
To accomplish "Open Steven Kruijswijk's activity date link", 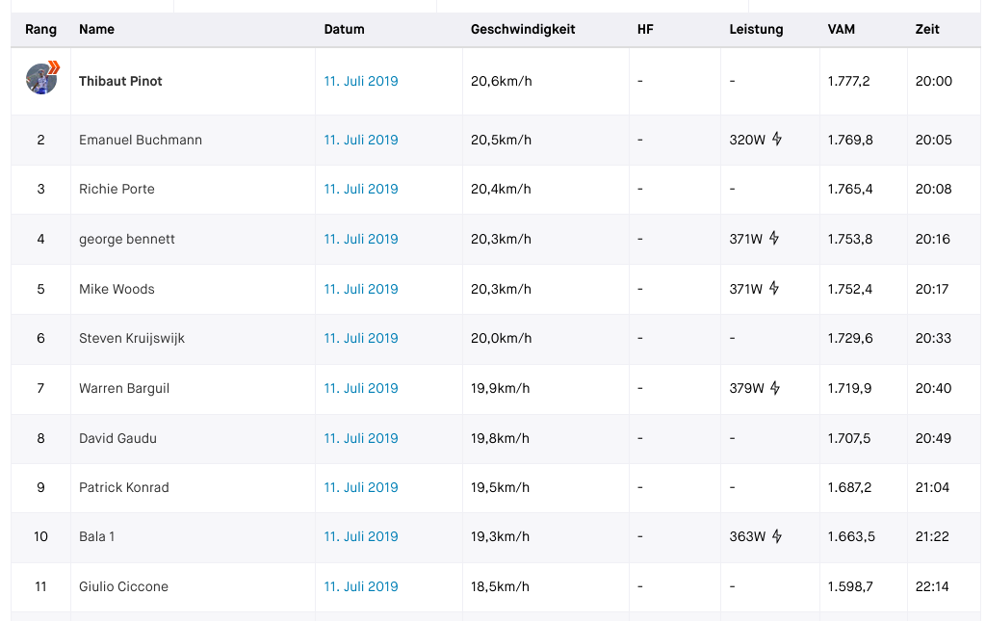I will point(361,338).
